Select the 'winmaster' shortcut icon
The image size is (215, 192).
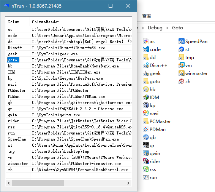(x=182, y=74)
